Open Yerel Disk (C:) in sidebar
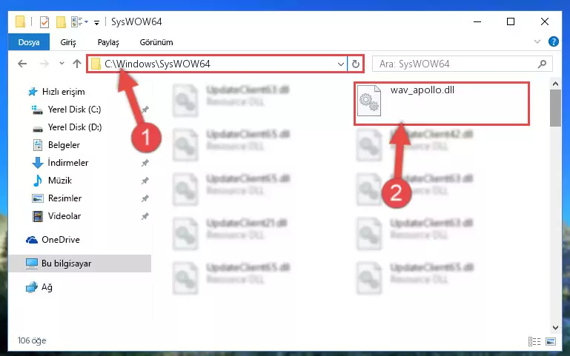Screen dimensions: 570x356 pyautogui.click(x=74, y=110)
